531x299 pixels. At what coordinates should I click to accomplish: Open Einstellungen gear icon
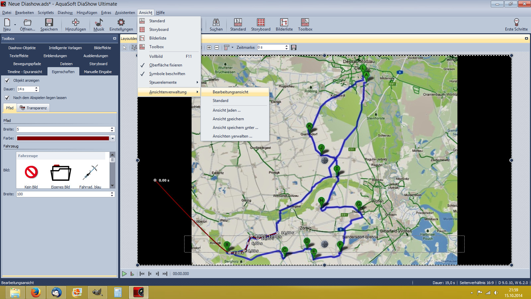[x=121, y=23]
